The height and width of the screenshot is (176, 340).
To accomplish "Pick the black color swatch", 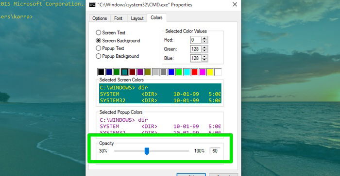I will [x=101, y=72].
